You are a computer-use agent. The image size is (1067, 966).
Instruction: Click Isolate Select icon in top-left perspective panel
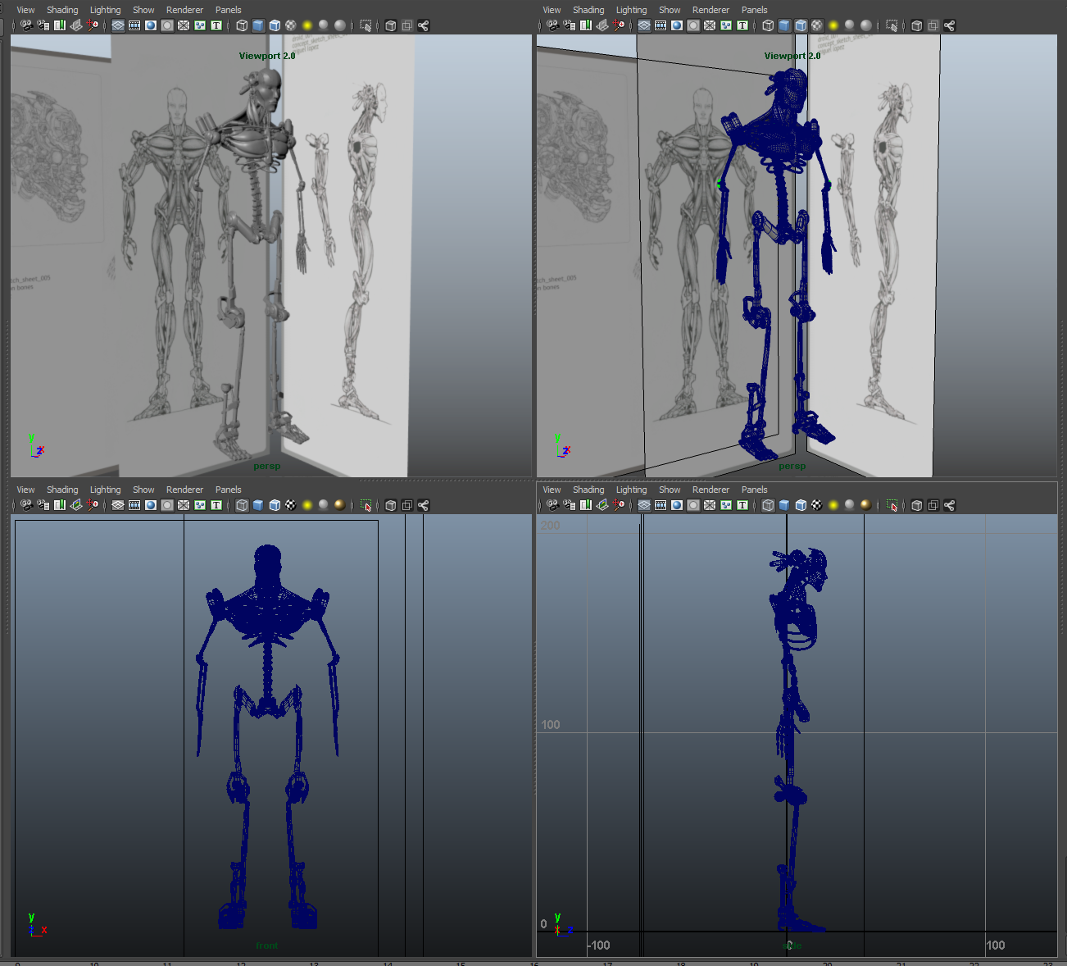coord(366,25)
